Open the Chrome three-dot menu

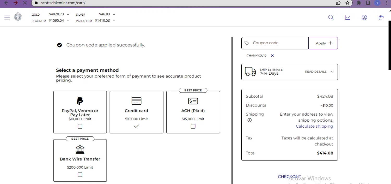click(x=386, y=3)
